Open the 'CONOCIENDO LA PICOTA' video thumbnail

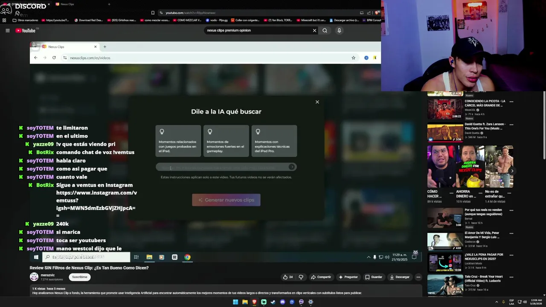click(445, 110)
